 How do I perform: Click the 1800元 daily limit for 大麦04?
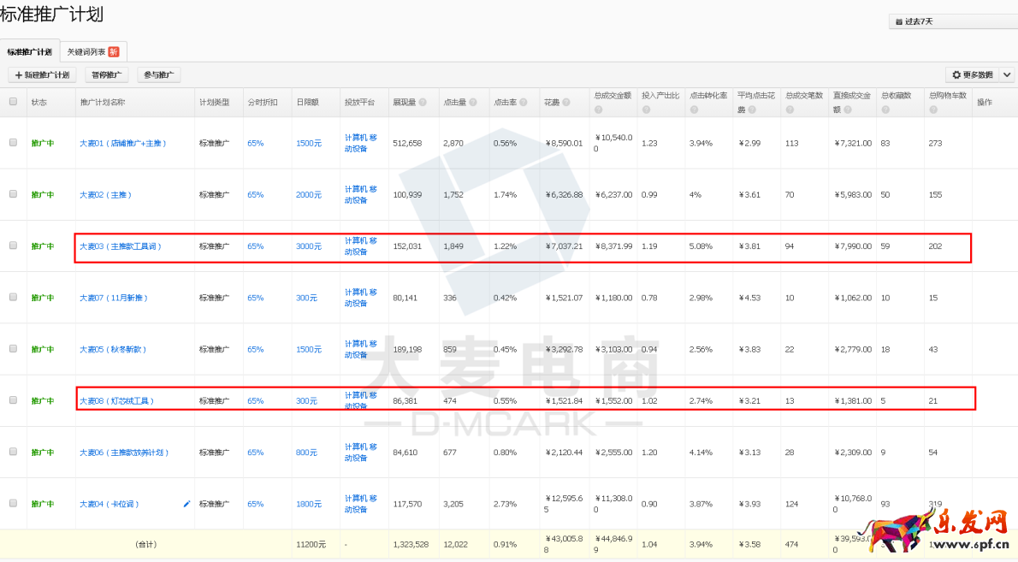pos(308,504)
